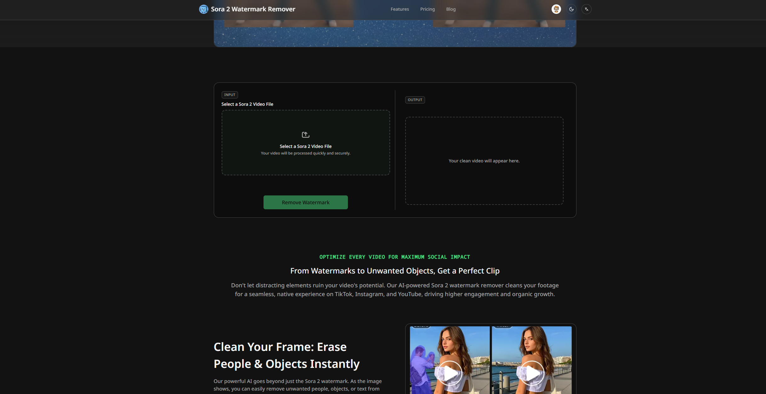Screen dimensions: 766x394
Task: Click the OUTPUT badge label
Action: click(415, 100)
